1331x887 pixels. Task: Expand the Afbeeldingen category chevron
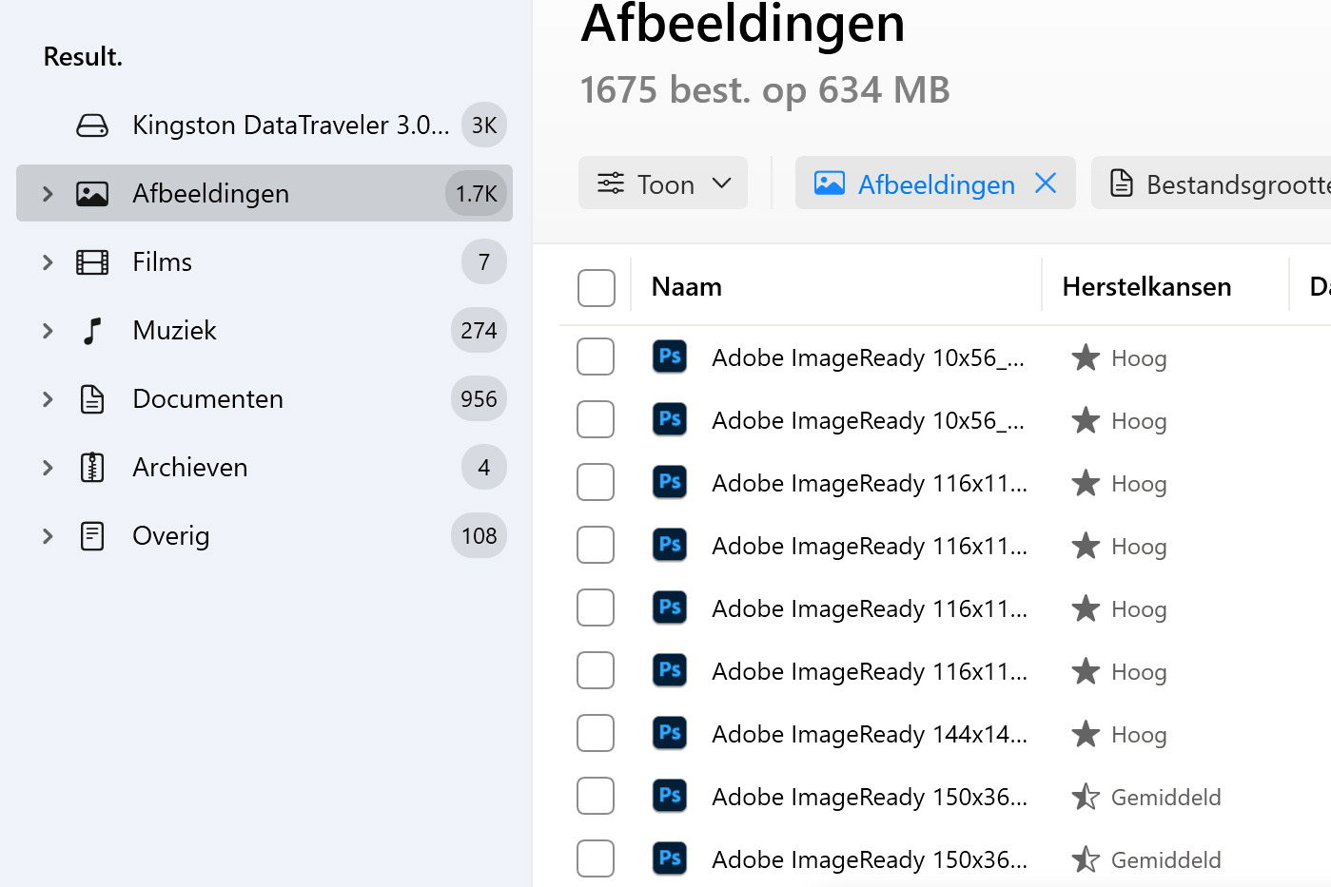[x=48, y=194]
